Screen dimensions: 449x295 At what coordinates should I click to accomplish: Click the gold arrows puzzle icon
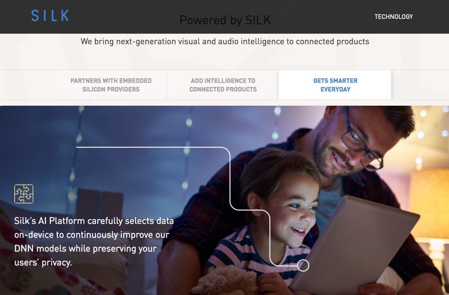pyautogui.click(x=24, y=194)
